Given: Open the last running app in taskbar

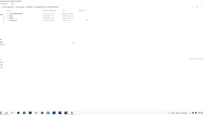Looking at the screenshot, I should [72, 113].
